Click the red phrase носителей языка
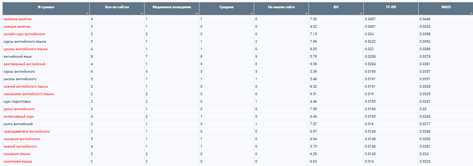473x166 pixels. point(18,161)
